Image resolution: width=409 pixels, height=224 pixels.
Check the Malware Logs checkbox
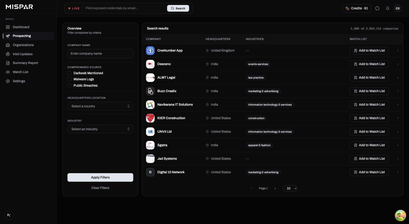point(69,79)
